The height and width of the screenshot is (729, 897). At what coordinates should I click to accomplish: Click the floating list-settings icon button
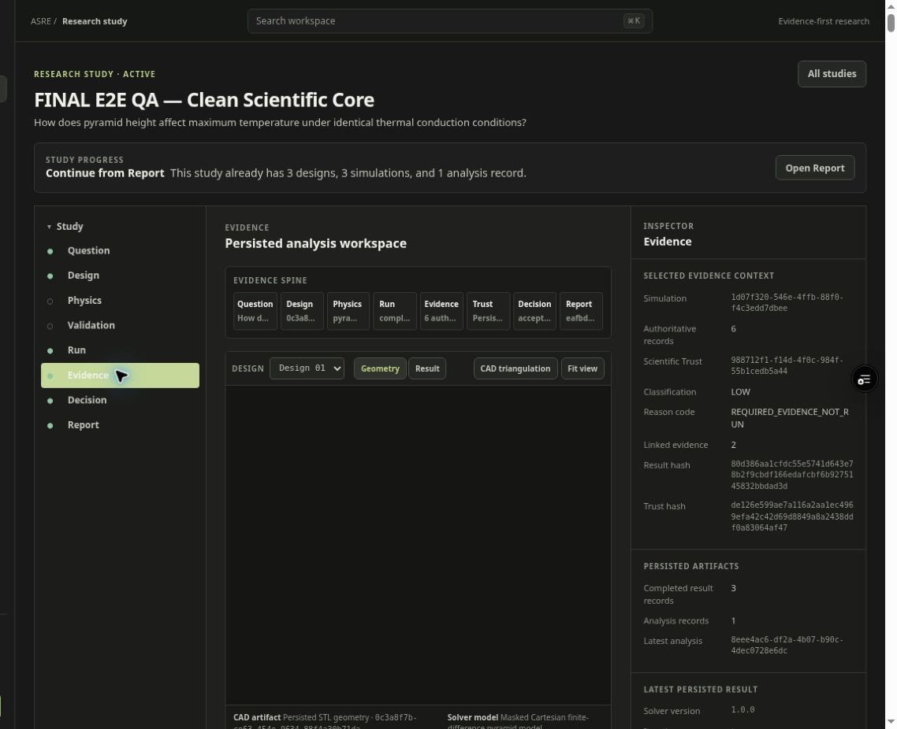pyautogui.click(x=864, y=379)
